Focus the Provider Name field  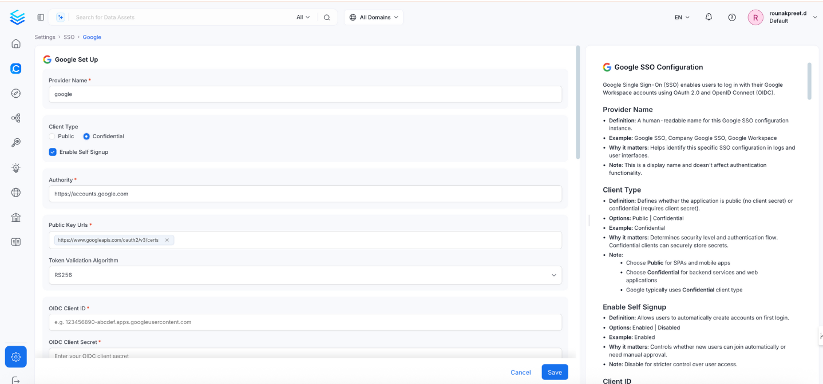click(x=305, y=94)
